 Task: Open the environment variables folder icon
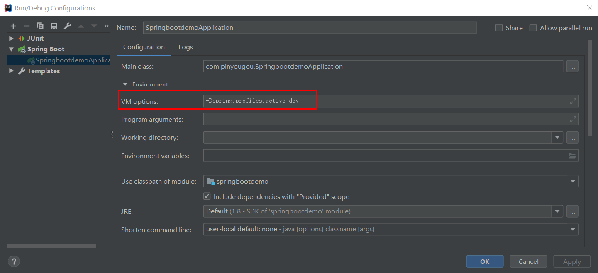[x=572, y=156]
